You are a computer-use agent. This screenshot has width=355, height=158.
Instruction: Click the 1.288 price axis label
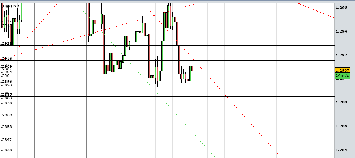[341, 102]
